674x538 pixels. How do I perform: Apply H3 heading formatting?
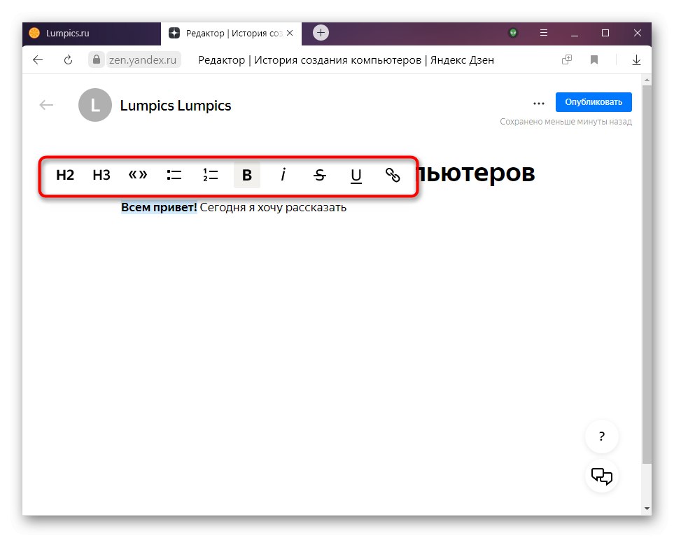point(101,176)
